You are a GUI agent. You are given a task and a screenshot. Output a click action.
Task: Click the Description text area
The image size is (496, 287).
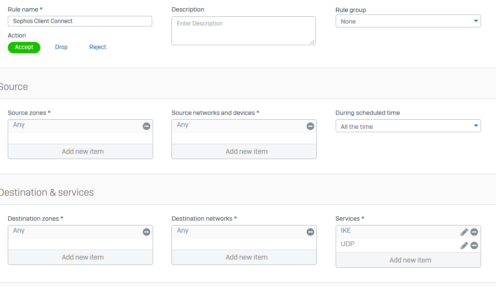coord(243,31)
